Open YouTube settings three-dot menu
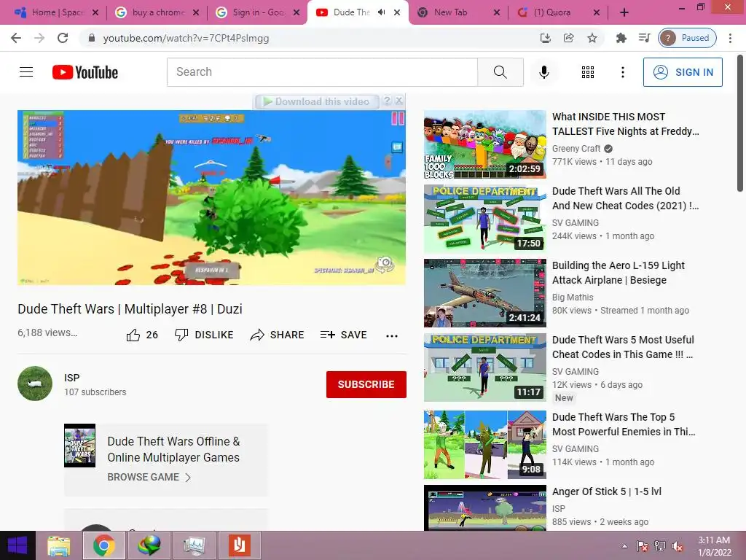 [x=622, y=72]
